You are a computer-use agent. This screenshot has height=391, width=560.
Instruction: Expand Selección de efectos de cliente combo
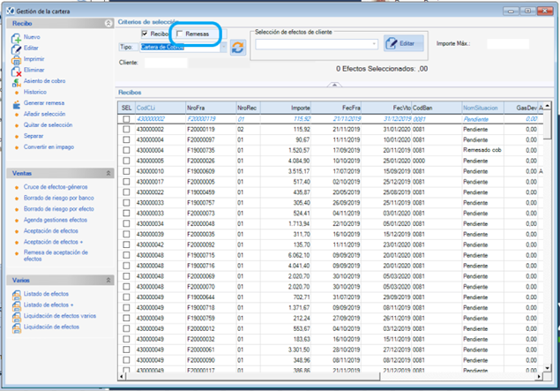coord(374,44)
